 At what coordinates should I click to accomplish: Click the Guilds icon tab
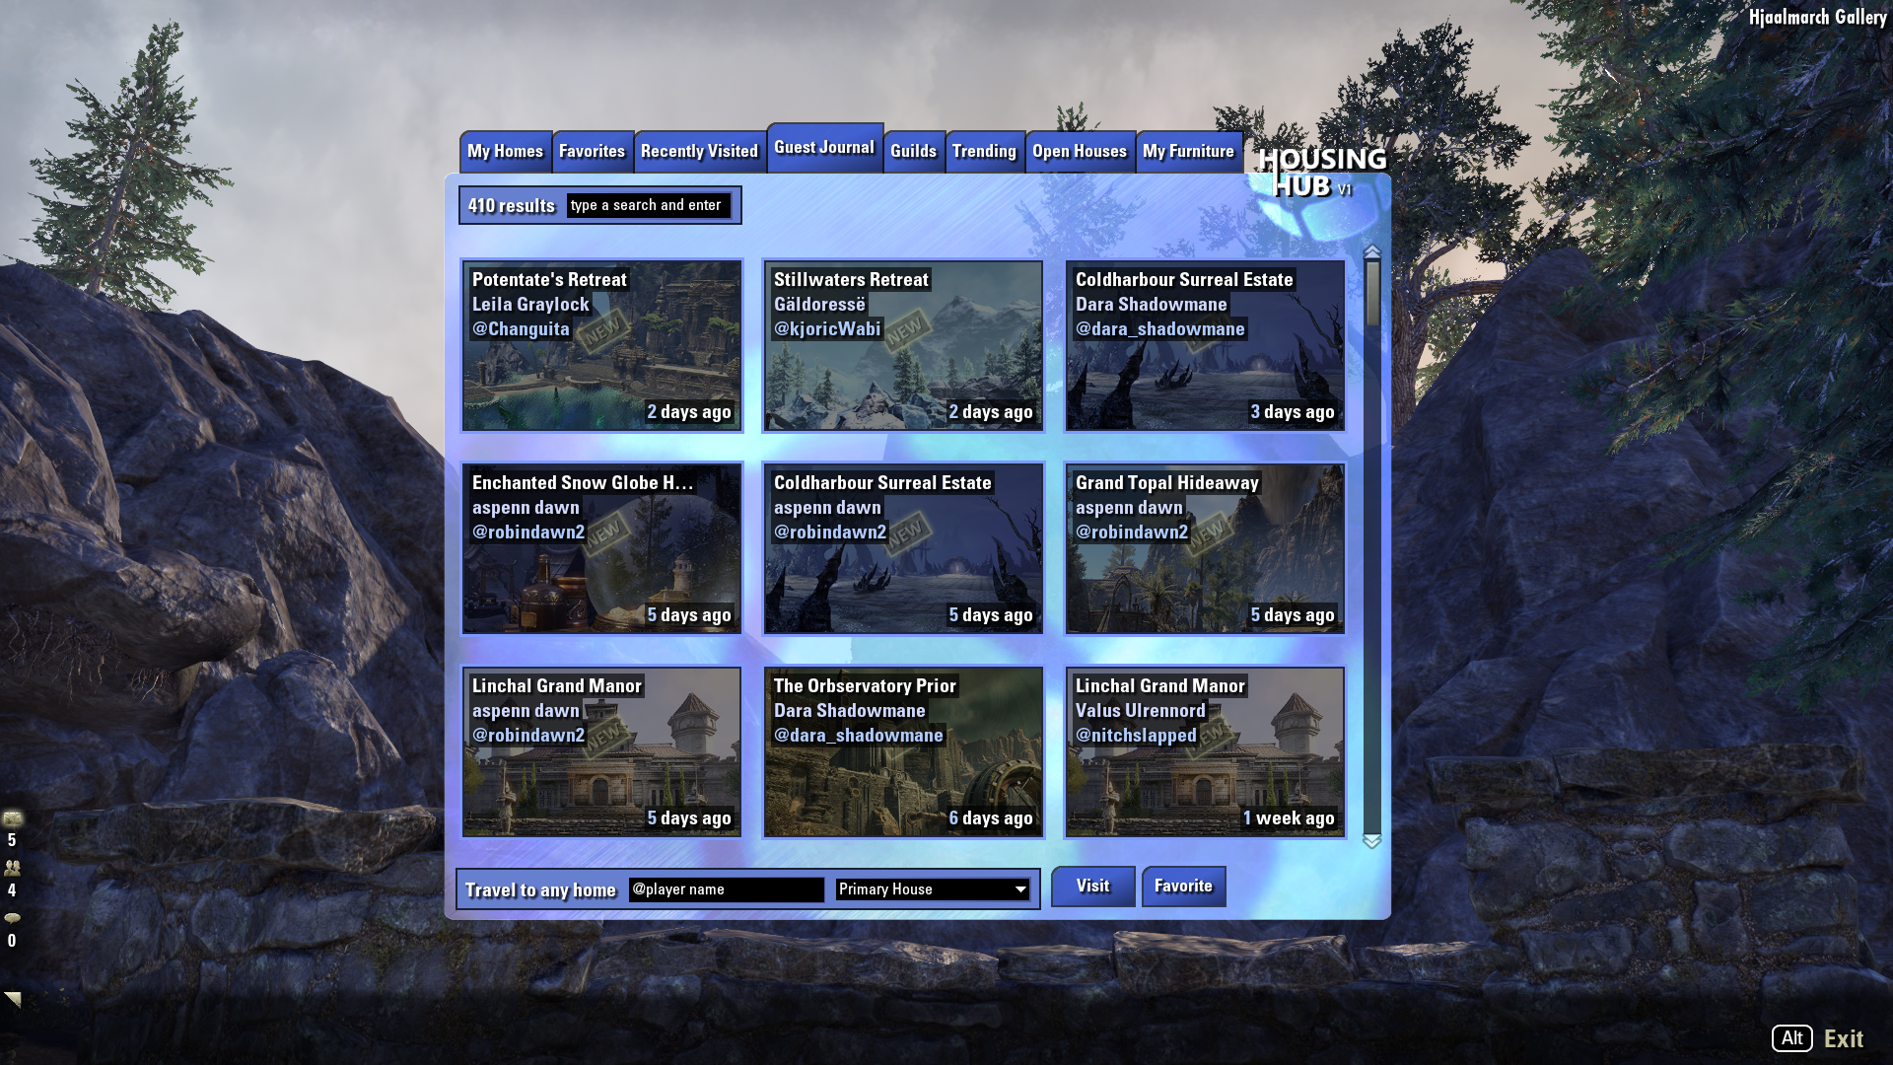(913, 150)
